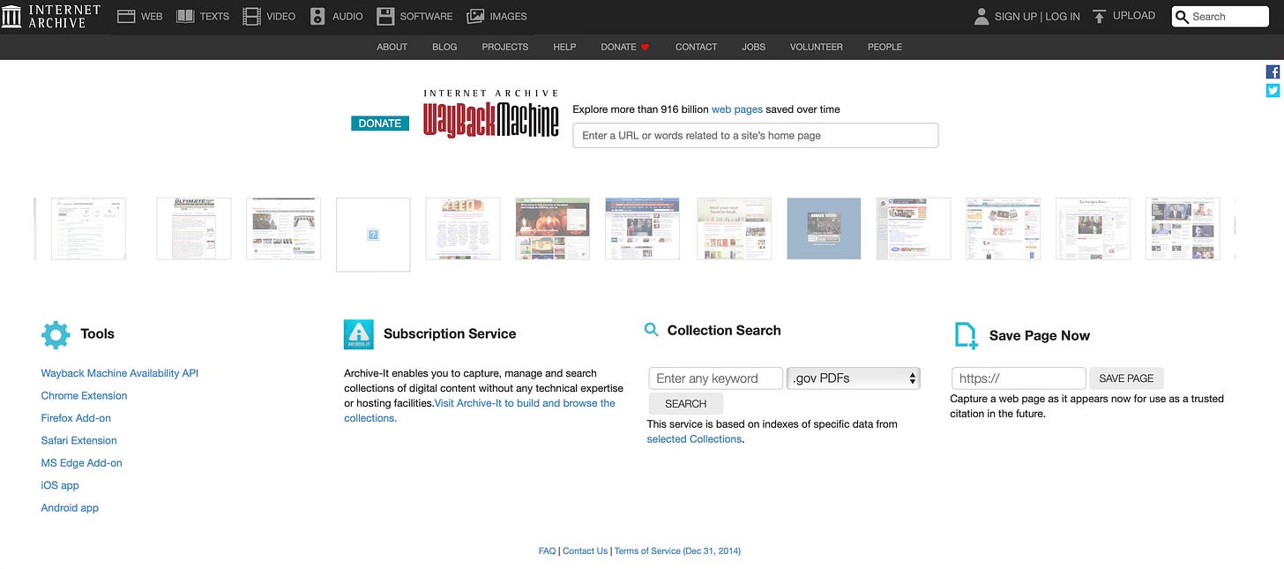
Task: Open the broken-image placeholder thumbnail
Action: coord(373,235)
